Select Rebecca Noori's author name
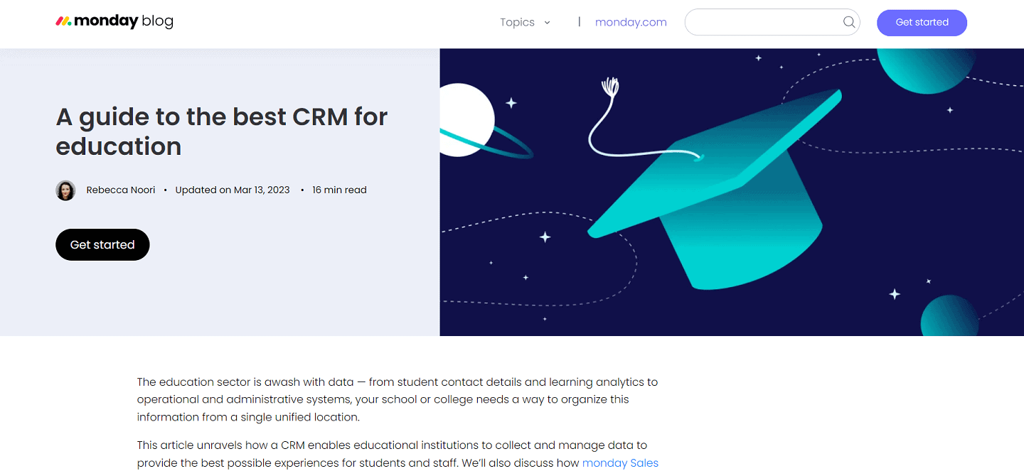This screenshot has height=471, width=1024. click(121, 190)
